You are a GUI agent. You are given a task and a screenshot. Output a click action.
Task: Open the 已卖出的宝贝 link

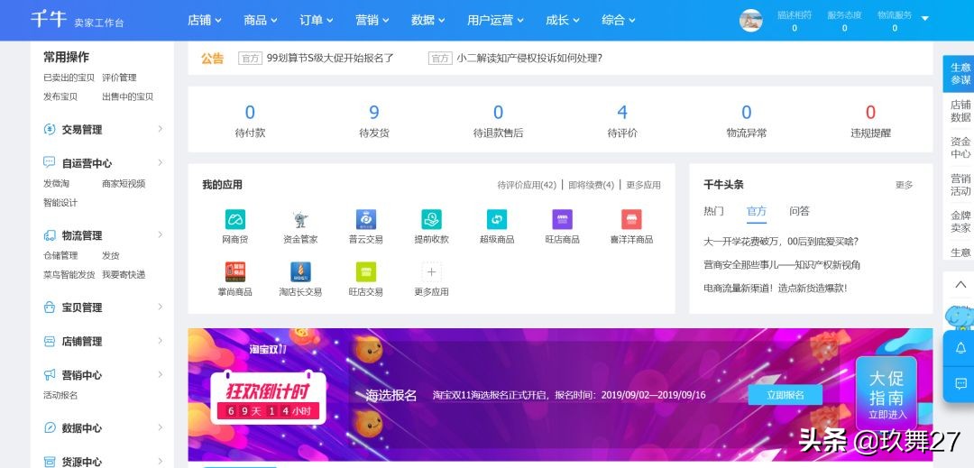click(x=69, y=78)
